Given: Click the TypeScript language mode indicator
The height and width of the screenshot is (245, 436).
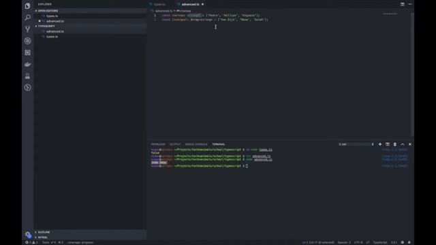Looking at the screenshot, I should [x=380, y=242].
